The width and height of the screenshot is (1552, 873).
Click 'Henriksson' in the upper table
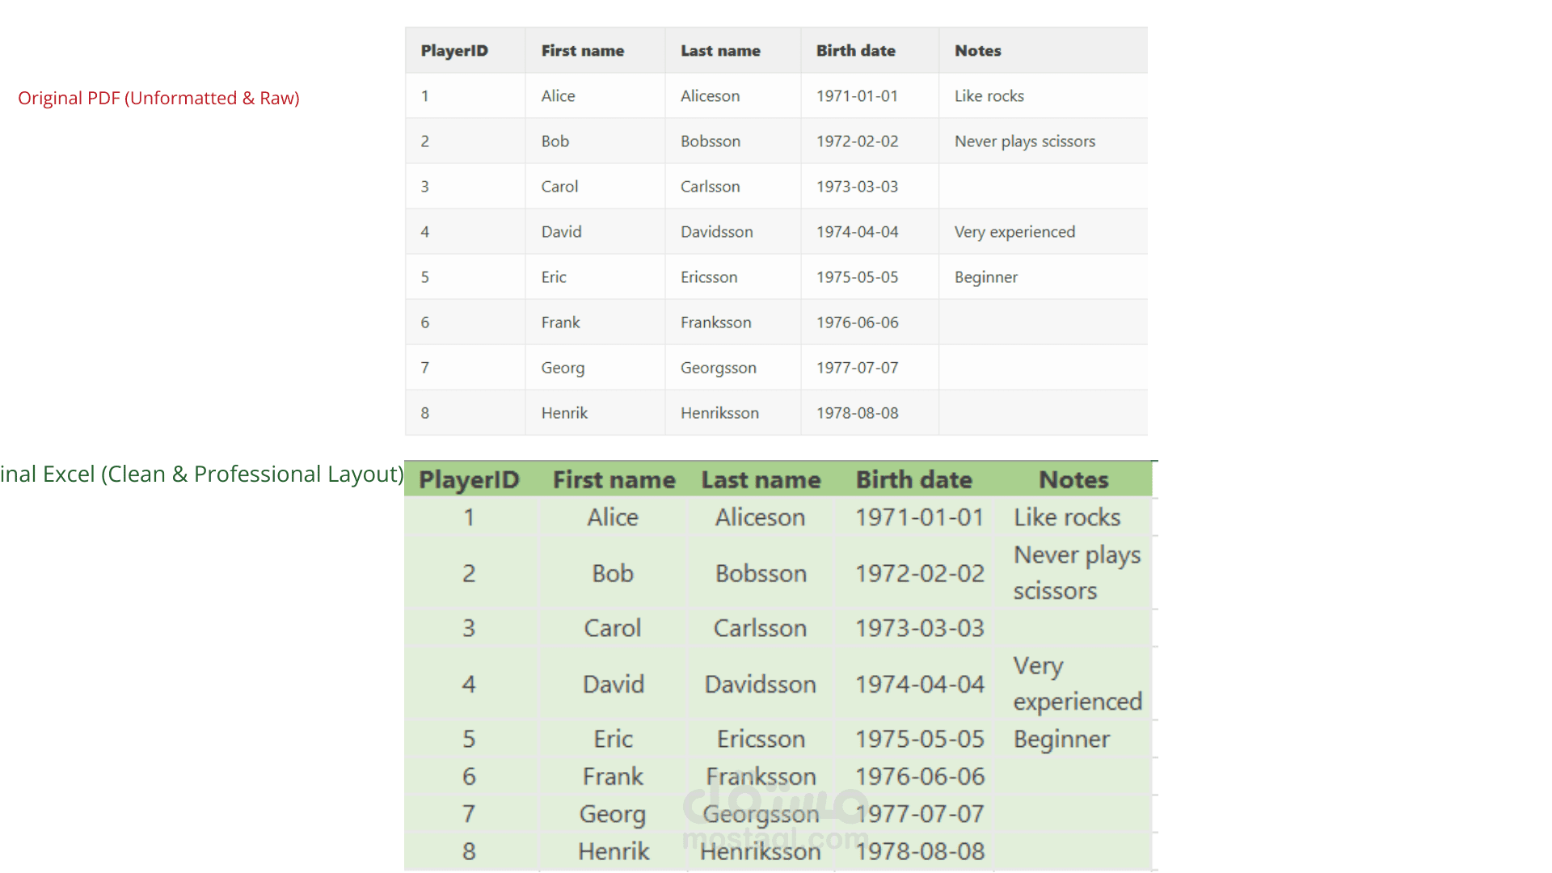click(x=719, y=413)
